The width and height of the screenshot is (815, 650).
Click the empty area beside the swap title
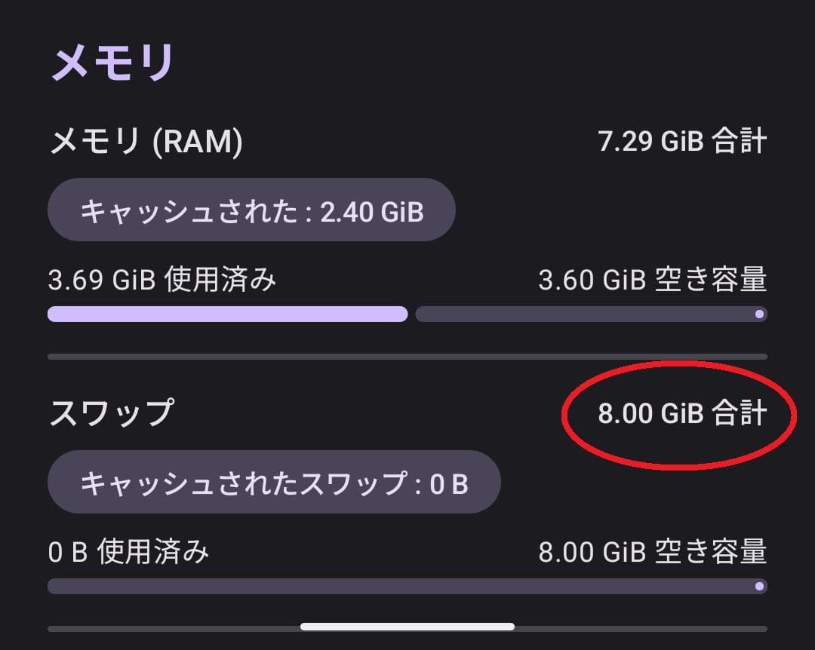click(340, 413)
